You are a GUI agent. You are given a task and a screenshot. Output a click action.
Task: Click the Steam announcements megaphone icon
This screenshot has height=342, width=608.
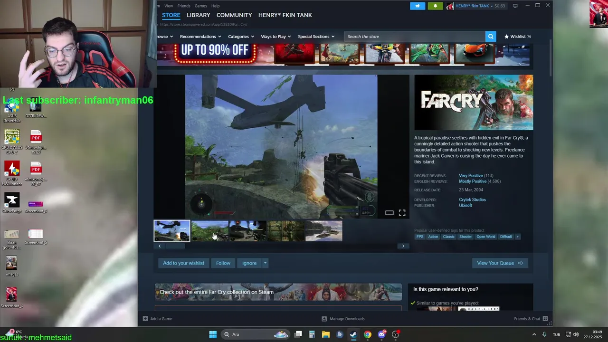coord(418,6)
